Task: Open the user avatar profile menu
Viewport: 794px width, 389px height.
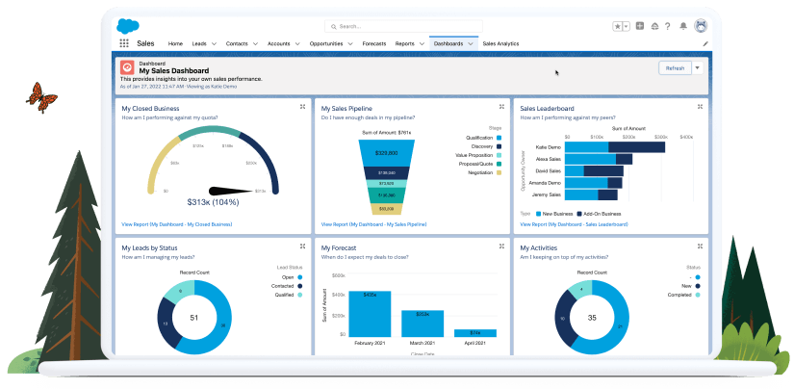Action: 700,26
